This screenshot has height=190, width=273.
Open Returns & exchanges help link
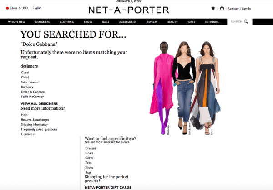(x=35, y=120)
